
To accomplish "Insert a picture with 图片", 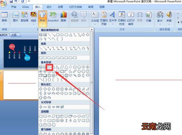I will (15, 17).
